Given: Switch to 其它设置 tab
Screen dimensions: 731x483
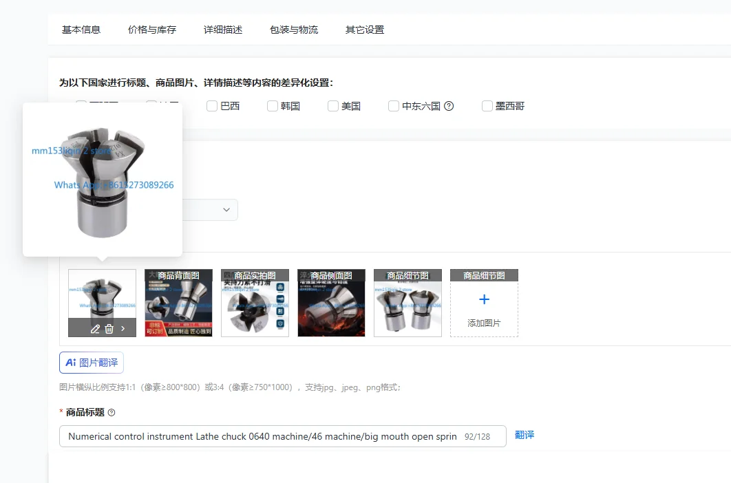Looking at the screenshot, I should pyautogui.click(x=365, y=30).
